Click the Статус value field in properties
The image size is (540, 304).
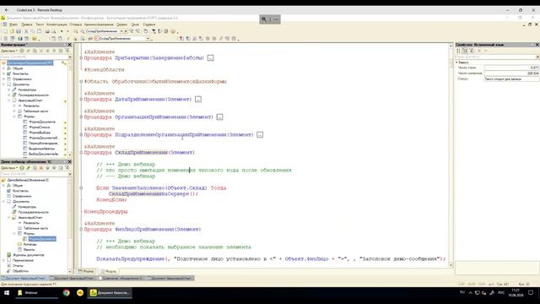[x=511, y=79]
